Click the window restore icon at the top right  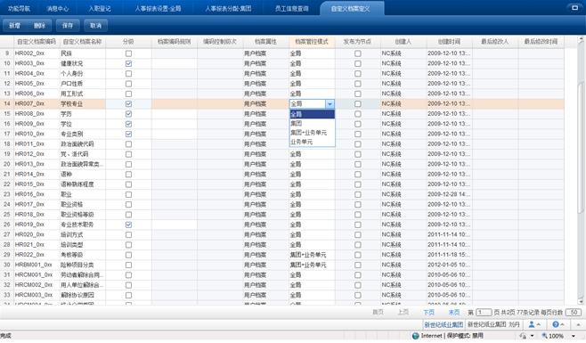click(x=574, y=7)
